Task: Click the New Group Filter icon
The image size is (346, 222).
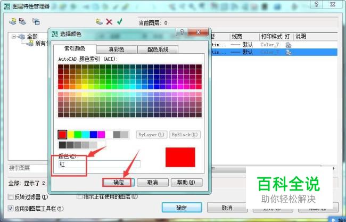Action: tap(23, 21)
